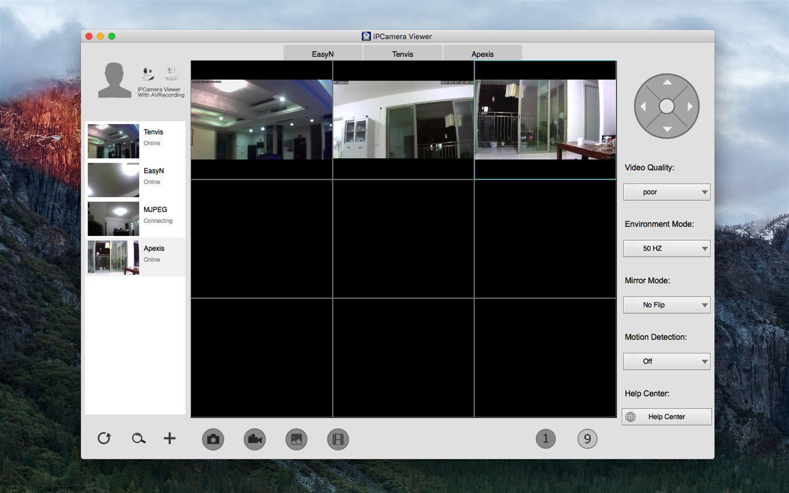Viewport: 789px width, 493px height.
Task: Click the second white camera device icon
Action: point(172,73)
